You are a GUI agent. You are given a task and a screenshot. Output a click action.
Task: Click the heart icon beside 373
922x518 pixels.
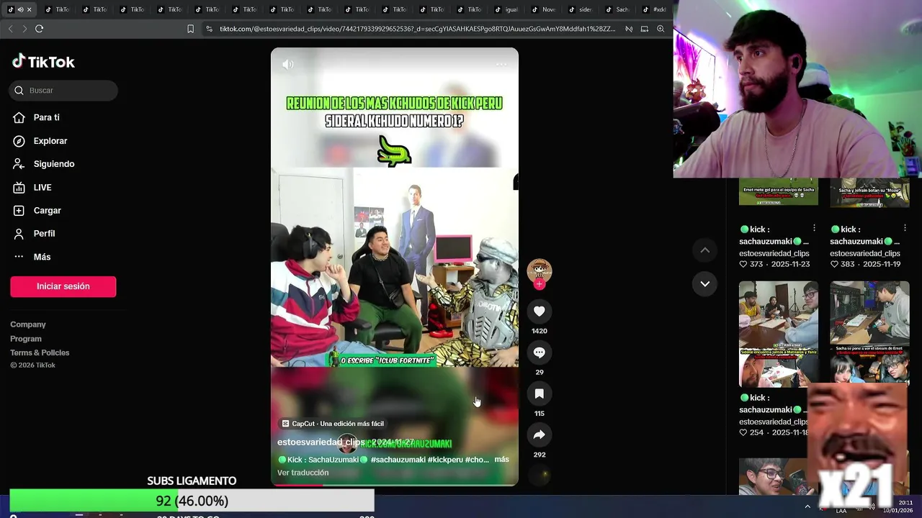[743, 264]
